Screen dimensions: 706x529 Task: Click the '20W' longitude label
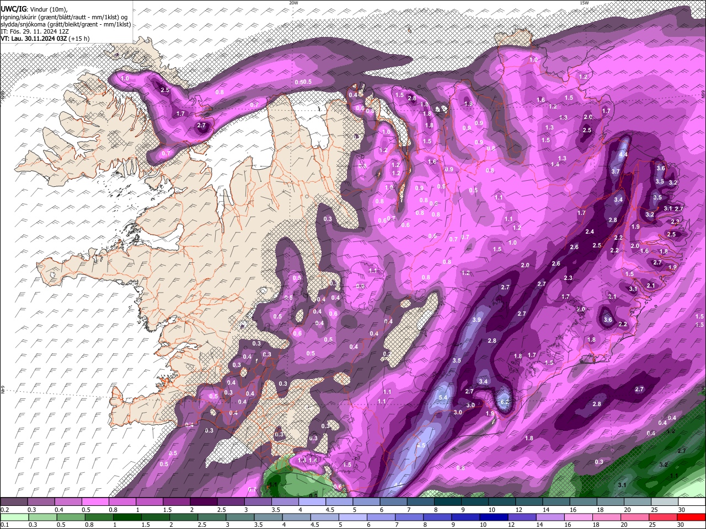pyautogui.click(x=293, y=3)
